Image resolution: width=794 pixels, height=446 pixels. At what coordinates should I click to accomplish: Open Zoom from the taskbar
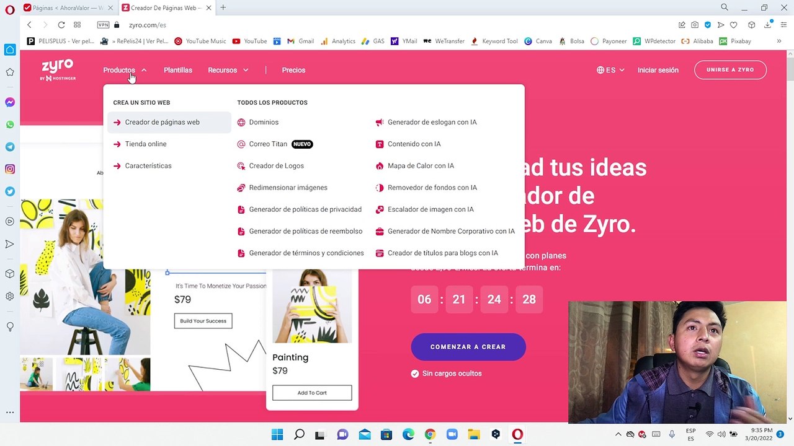[x=452, y=434]
